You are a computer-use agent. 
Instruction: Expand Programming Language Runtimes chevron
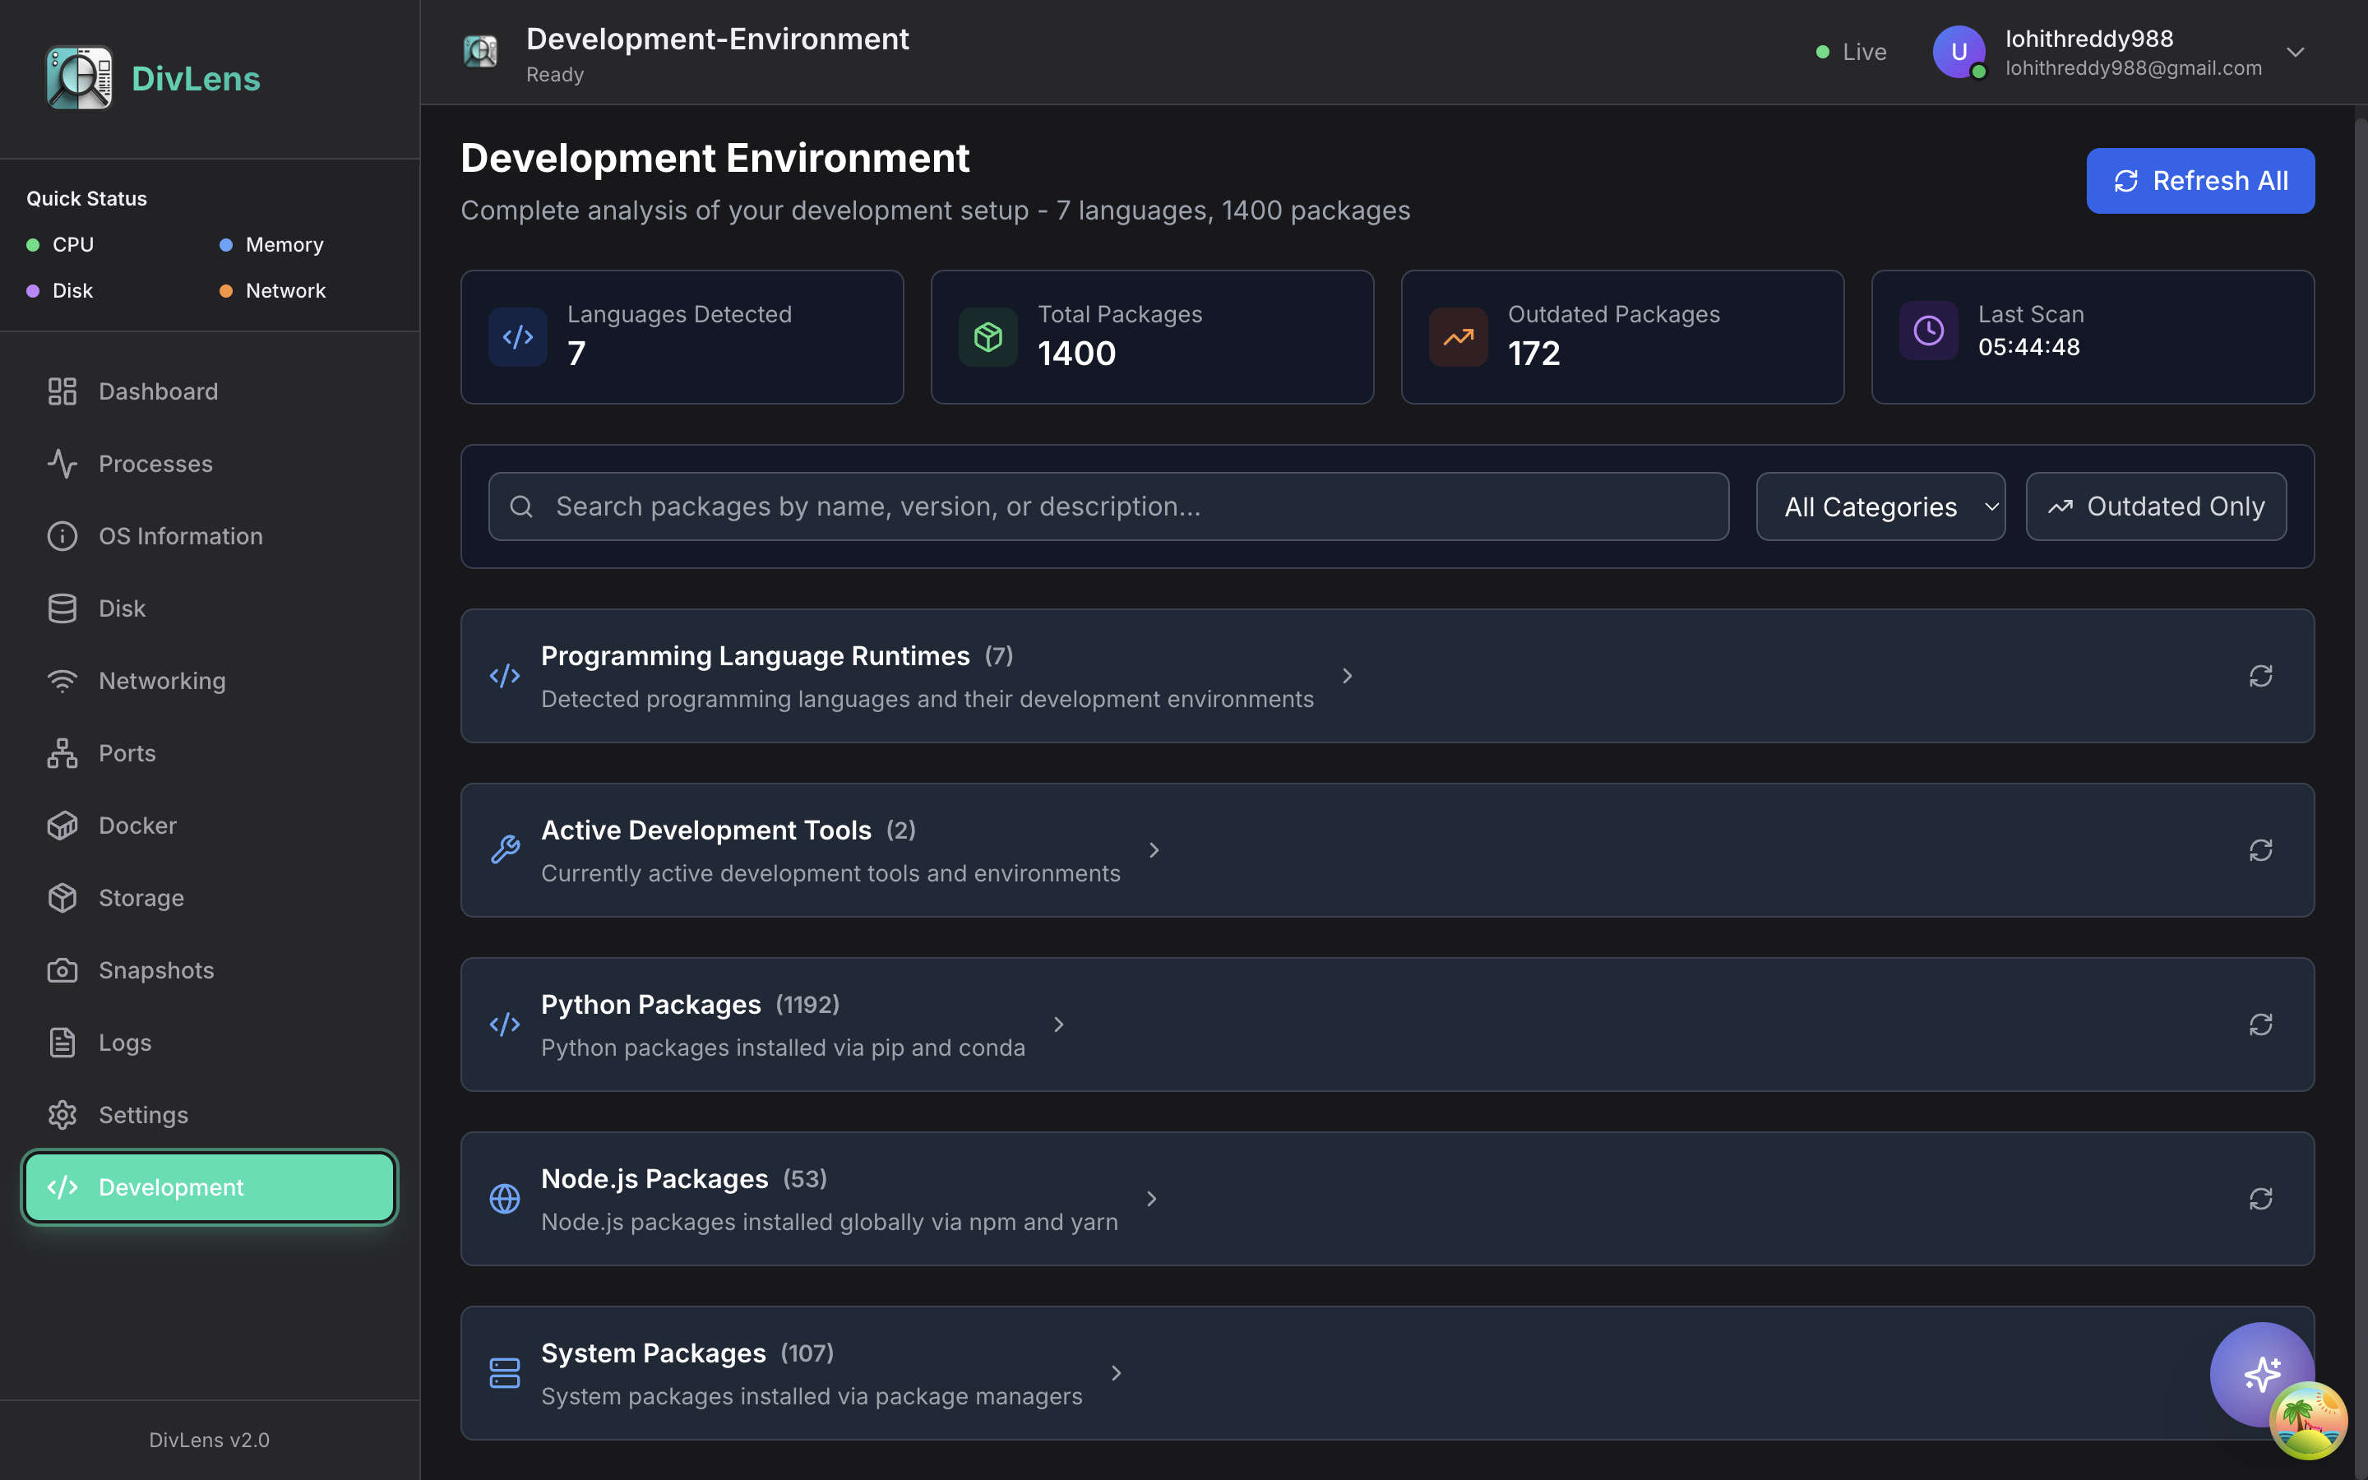pos(1348,677)
